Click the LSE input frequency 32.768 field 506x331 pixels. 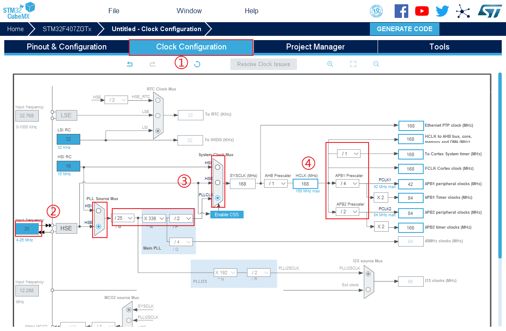pyautogui.click(x=27, y=116)
